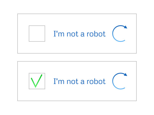Click the arrowhead of the verified captcha's reload icon
Viewport: 154px width, 115px height.
(x=126, y=74)
